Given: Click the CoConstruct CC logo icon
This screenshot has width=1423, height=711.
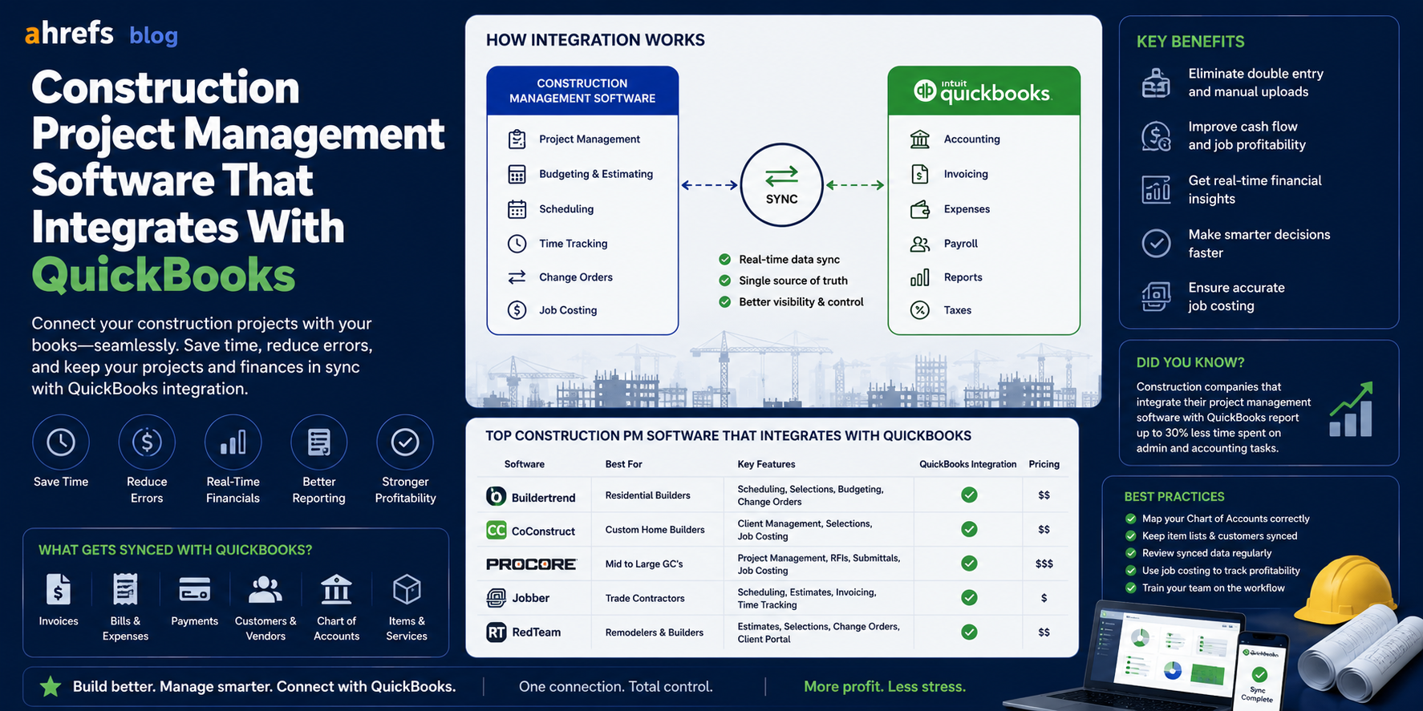Looking at the screenshot, I should click(496, 531).
